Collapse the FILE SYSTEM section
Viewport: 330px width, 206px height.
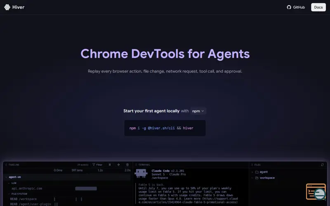pyautogui.click(x=9, y=194)
